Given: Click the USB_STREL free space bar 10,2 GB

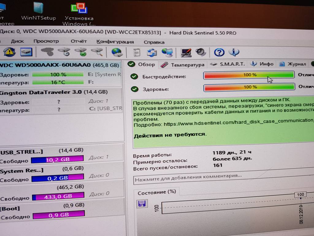Looking at the screenshot, I should click(57, 159).
